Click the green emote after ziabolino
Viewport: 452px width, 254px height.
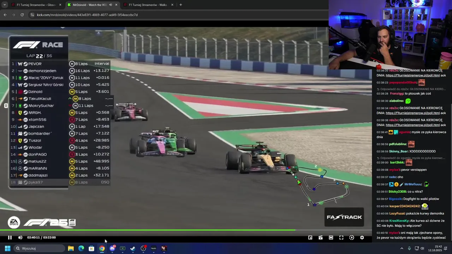click(x=408, y=101)
